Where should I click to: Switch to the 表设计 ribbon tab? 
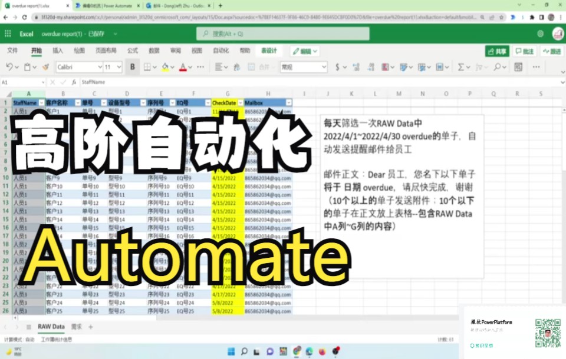pos(269,51)
